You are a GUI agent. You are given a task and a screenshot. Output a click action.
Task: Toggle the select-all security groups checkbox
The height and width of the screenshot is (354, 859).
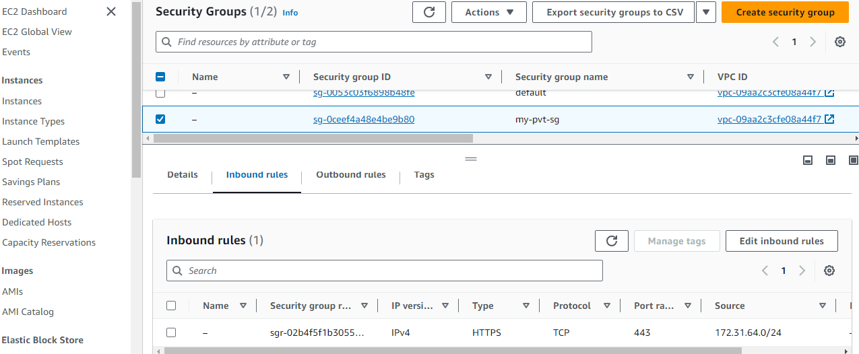pos(160,77)
